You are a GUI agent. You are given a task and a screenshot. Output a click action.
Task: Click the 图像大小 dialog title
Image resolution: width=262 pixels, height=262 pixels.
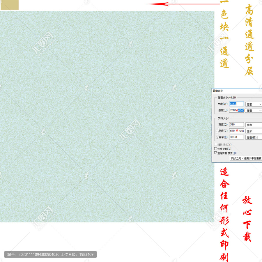click(218, 91)
